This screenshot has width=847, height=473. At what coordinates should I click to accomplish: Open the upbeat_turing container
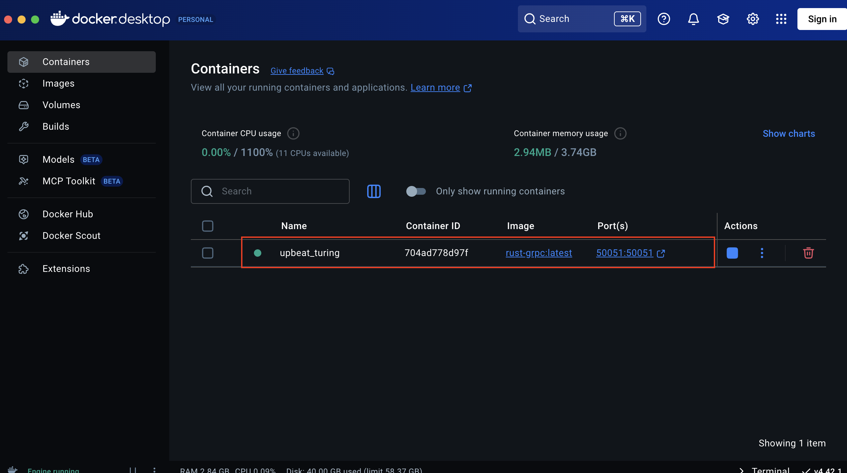[x=310, y=253]
